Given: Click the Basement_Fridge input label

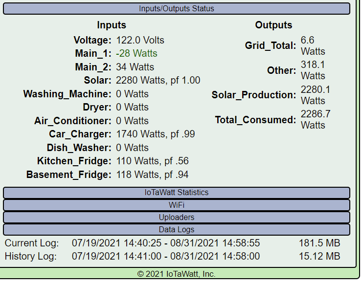Looking at the screenshot, I should tap(69, 175).
